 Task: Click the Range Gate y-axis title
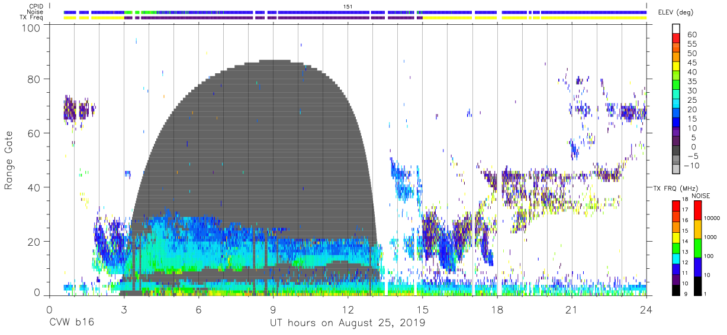[x=9, y=161]
